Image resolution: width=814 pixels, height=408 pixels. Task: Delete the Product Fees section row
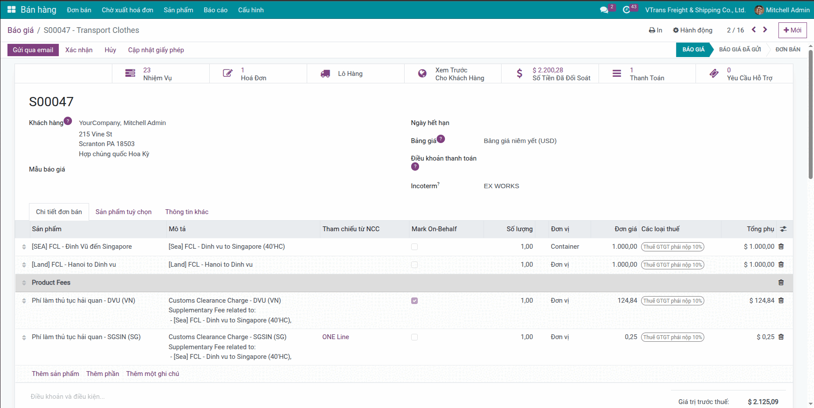pyautogui.click(x=781, y=283)
